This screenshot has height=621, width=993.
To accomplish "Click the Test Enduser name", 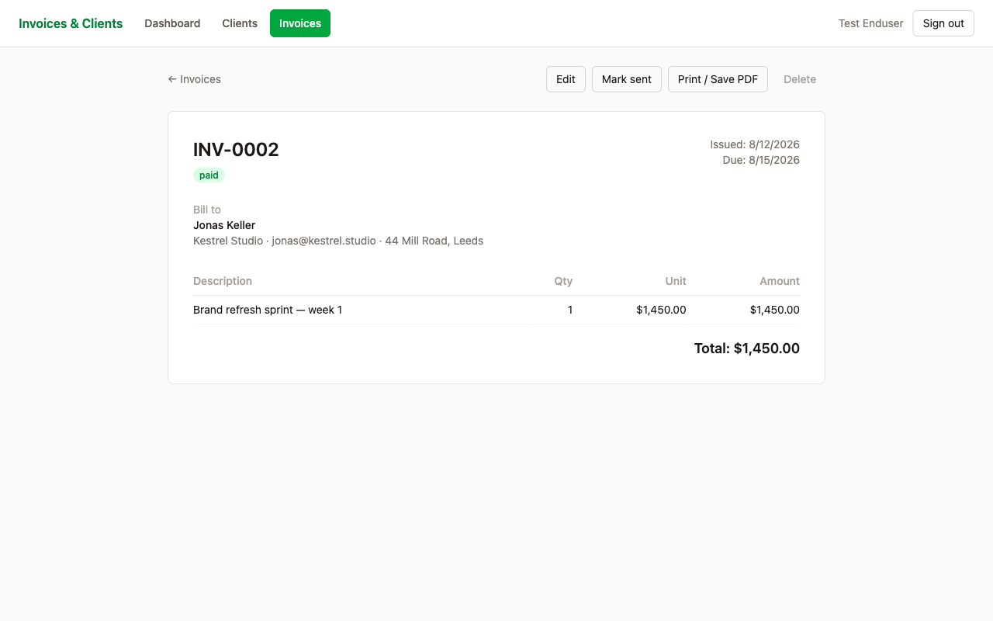I will 871,23.
